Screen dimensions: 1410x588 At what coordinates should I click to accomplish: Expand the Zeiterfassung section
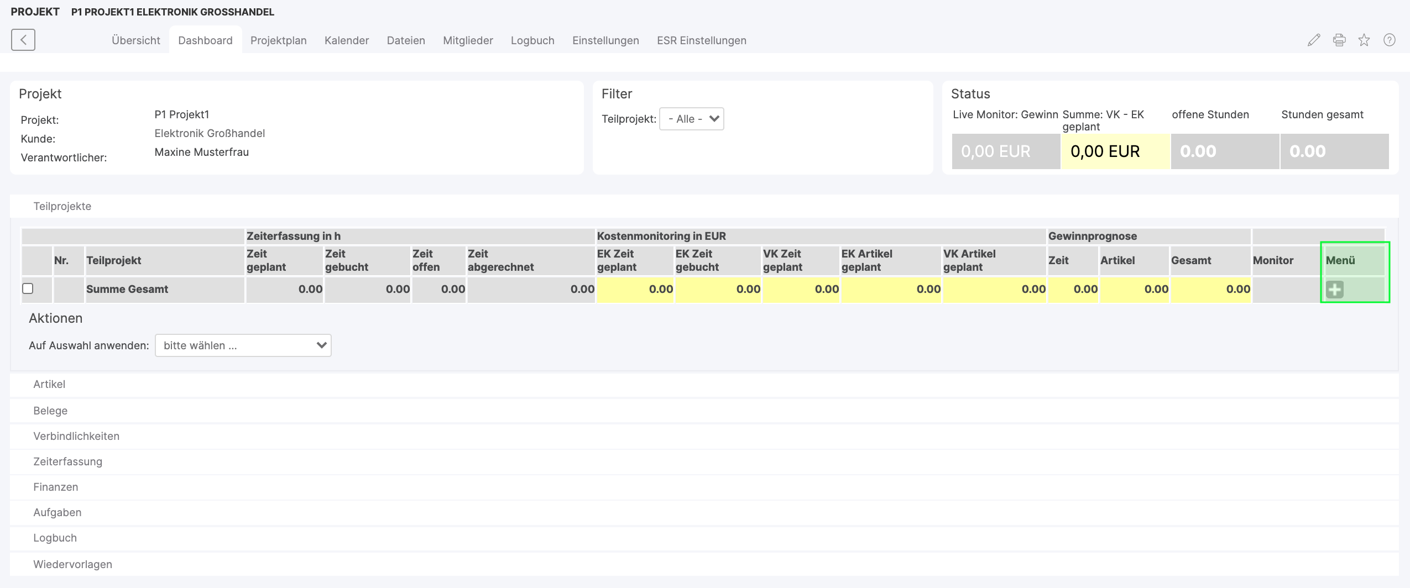pos(67,461)
